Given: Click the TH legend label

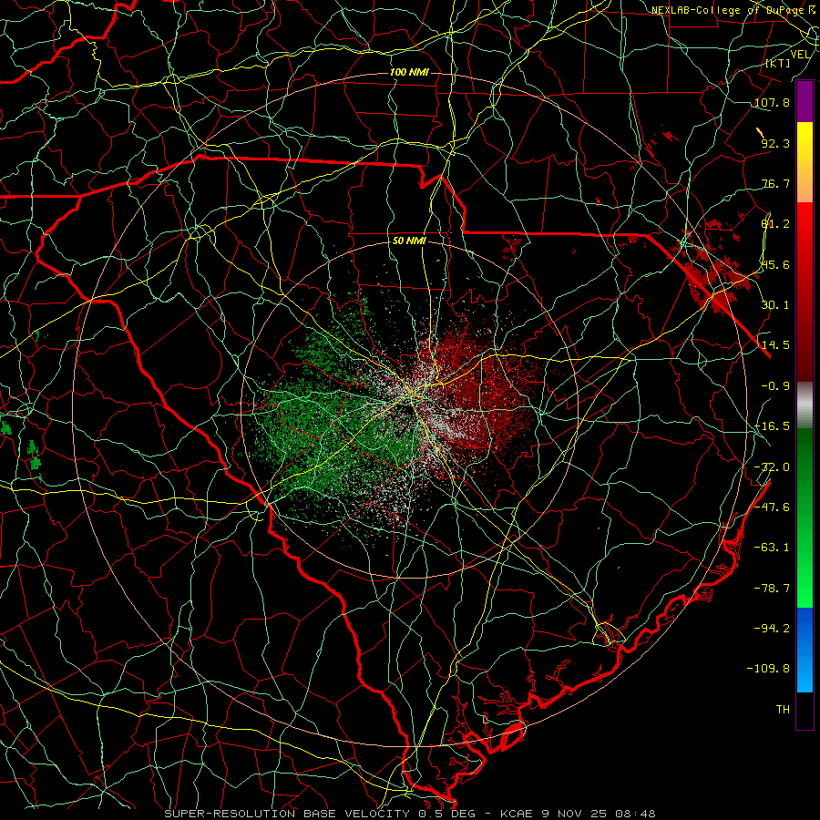Looking at the screenshot, I should 783,710.
